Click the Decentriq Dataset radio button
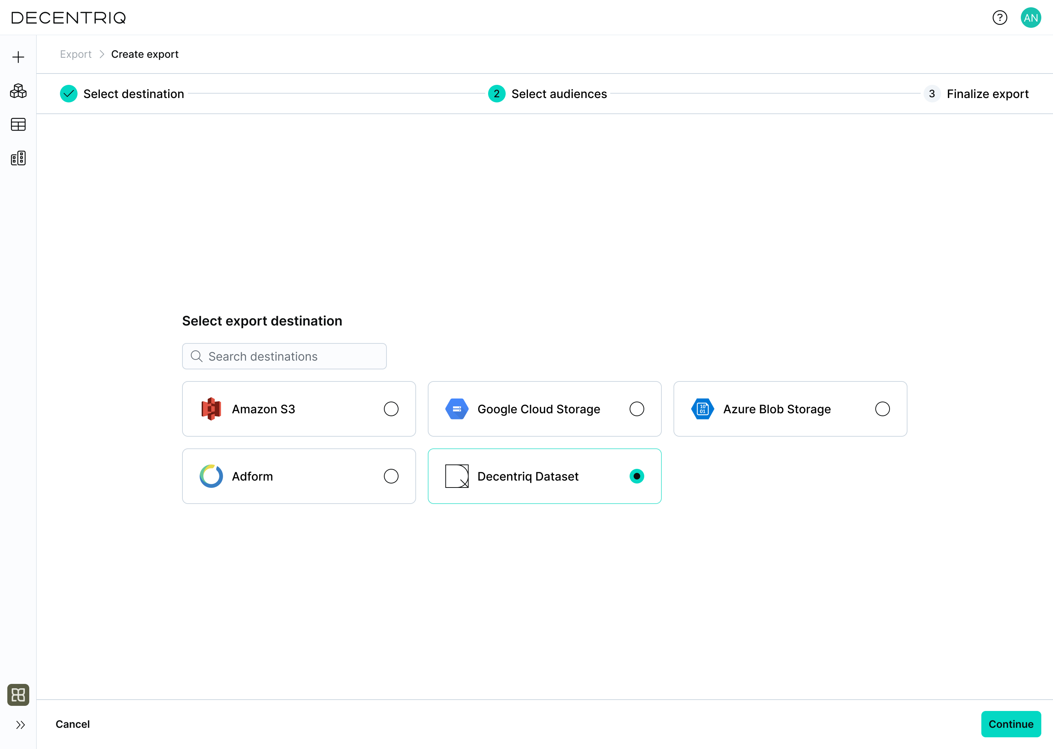 pyautogui.click(x=637, y=476)
